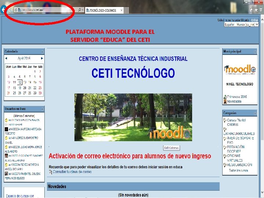Open LUCAS MORA JORGE ALEJANDRO smiley avatar
The width and height of the screenshot is (264, 198).
coord(6,147)
